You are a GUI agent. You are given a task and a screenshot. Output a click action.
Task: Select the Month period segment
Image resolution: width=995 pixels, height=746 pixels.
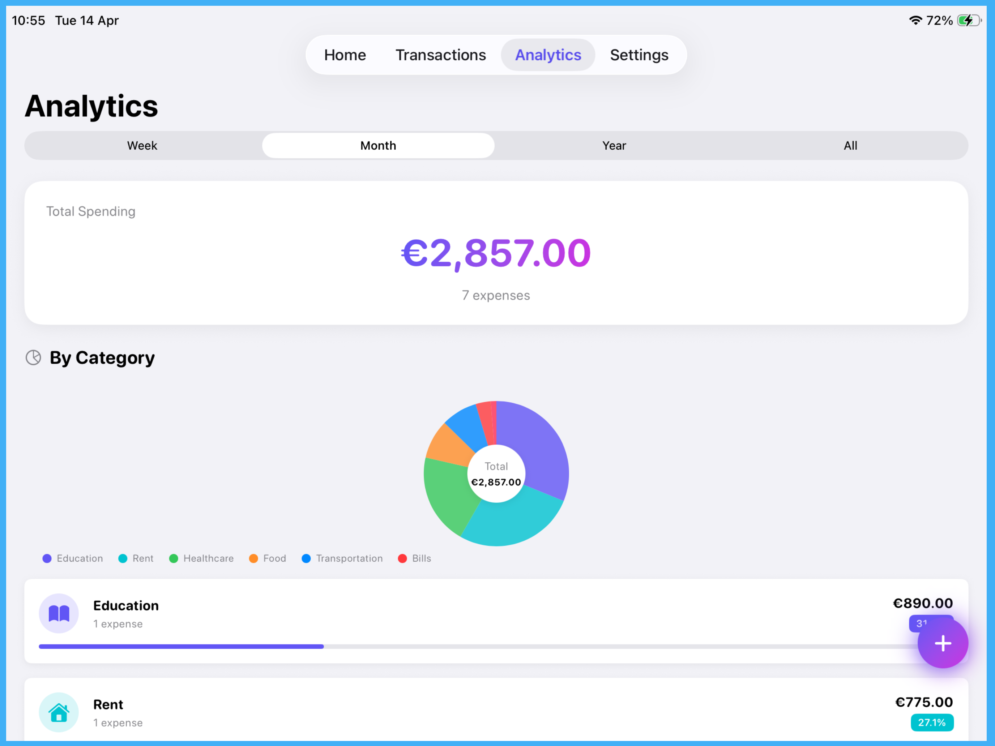(x=378, y=145)
